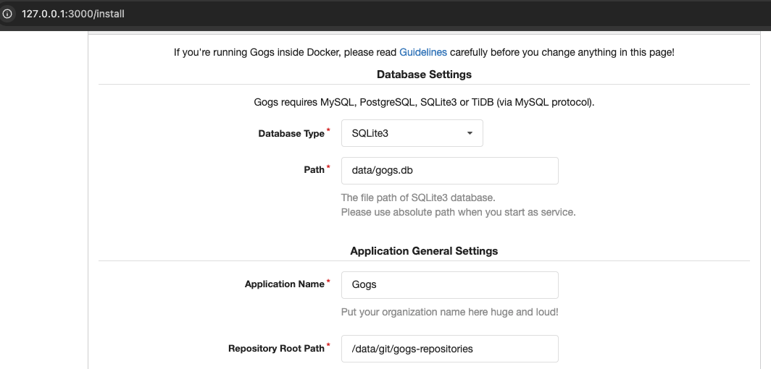
Task: Click the Database Settings heading
Action: (424, 75)
